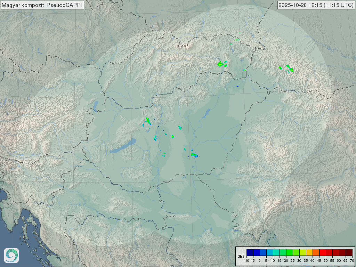This screenshot has width=356, height=267.
Task: Click the dBz unit label
Action: coord(241,256)
